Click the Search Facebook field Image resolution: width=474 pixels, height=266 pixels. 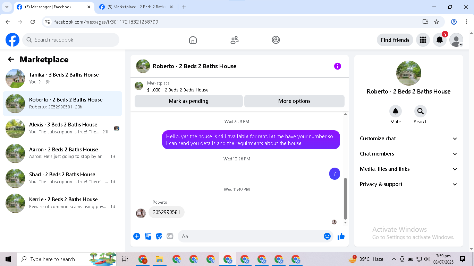pos(71,40)
